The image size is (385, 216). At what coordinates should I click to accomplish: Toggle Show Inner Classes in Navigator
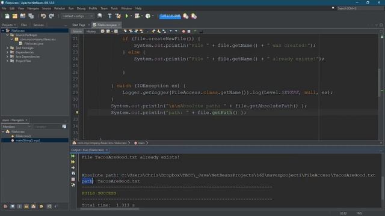point(34,206)
